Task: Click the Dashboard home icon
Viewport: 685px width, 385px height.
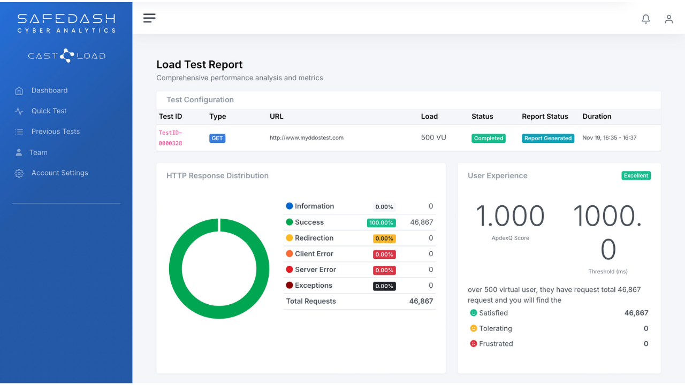Action: (x=19, y=90)
